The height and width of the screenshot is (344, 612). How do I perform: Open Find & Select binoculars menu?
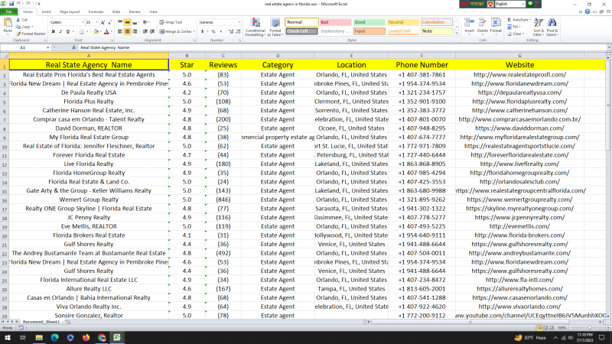pos(552,27)
